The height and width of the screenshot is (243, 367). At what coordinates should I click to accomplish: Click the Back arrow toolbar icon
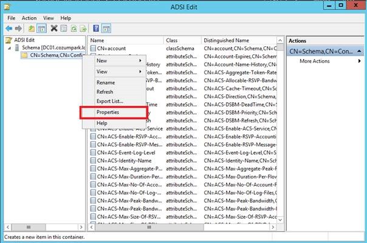[x=9, y=29]
